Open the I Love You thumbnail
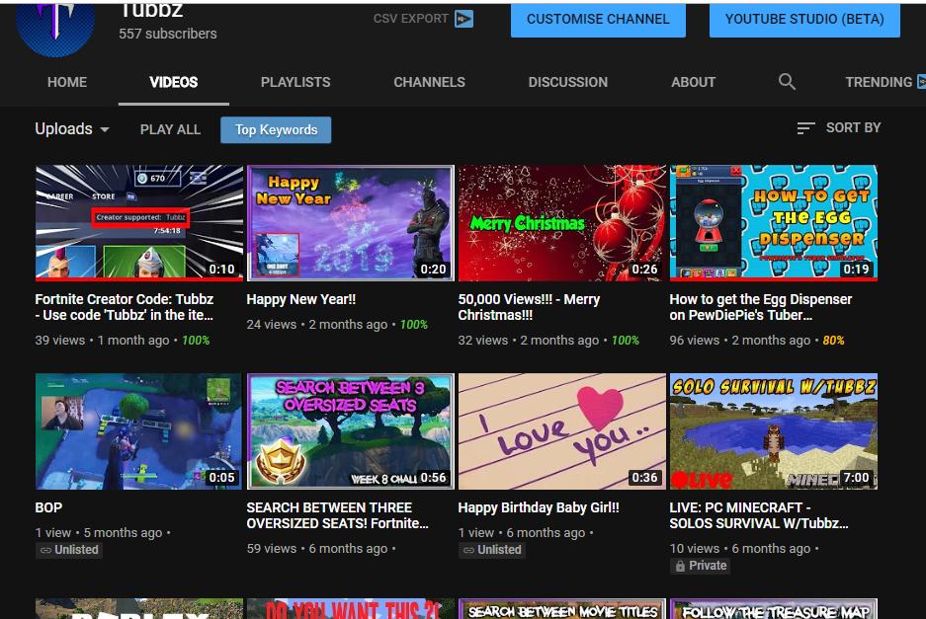 [561, 430]
